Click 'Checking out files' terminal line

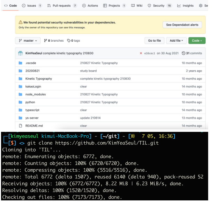tap(62, 197)
